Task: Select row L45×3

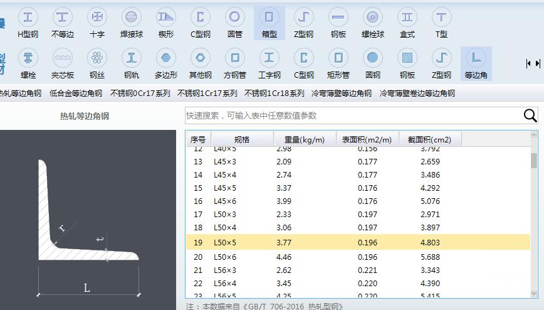Action: click(358, 162)
